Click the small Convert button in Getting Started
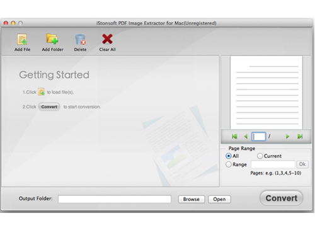 pyautogui.click(x=49, y=106)
